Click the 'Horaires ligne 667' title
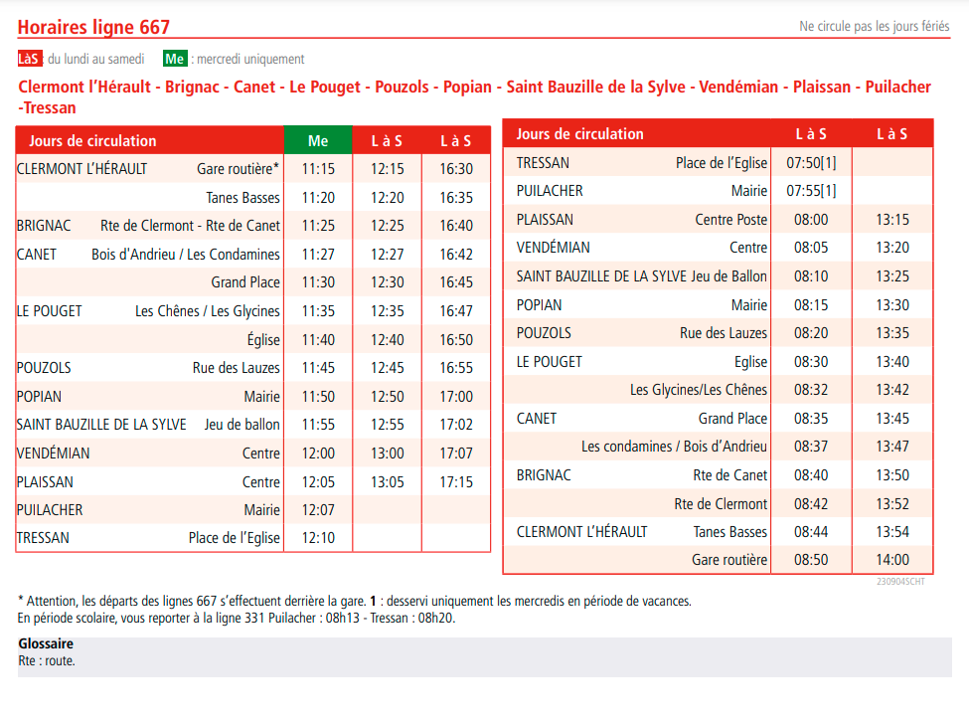This screenshot has width=969, height=727. click(x=93, y=27)
